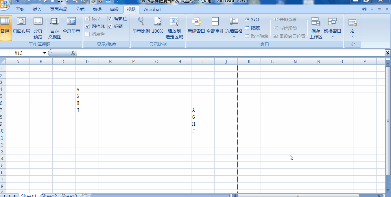This screenshot has height=197, width=391.
Task: Select column P header
Action: [365, 61]
